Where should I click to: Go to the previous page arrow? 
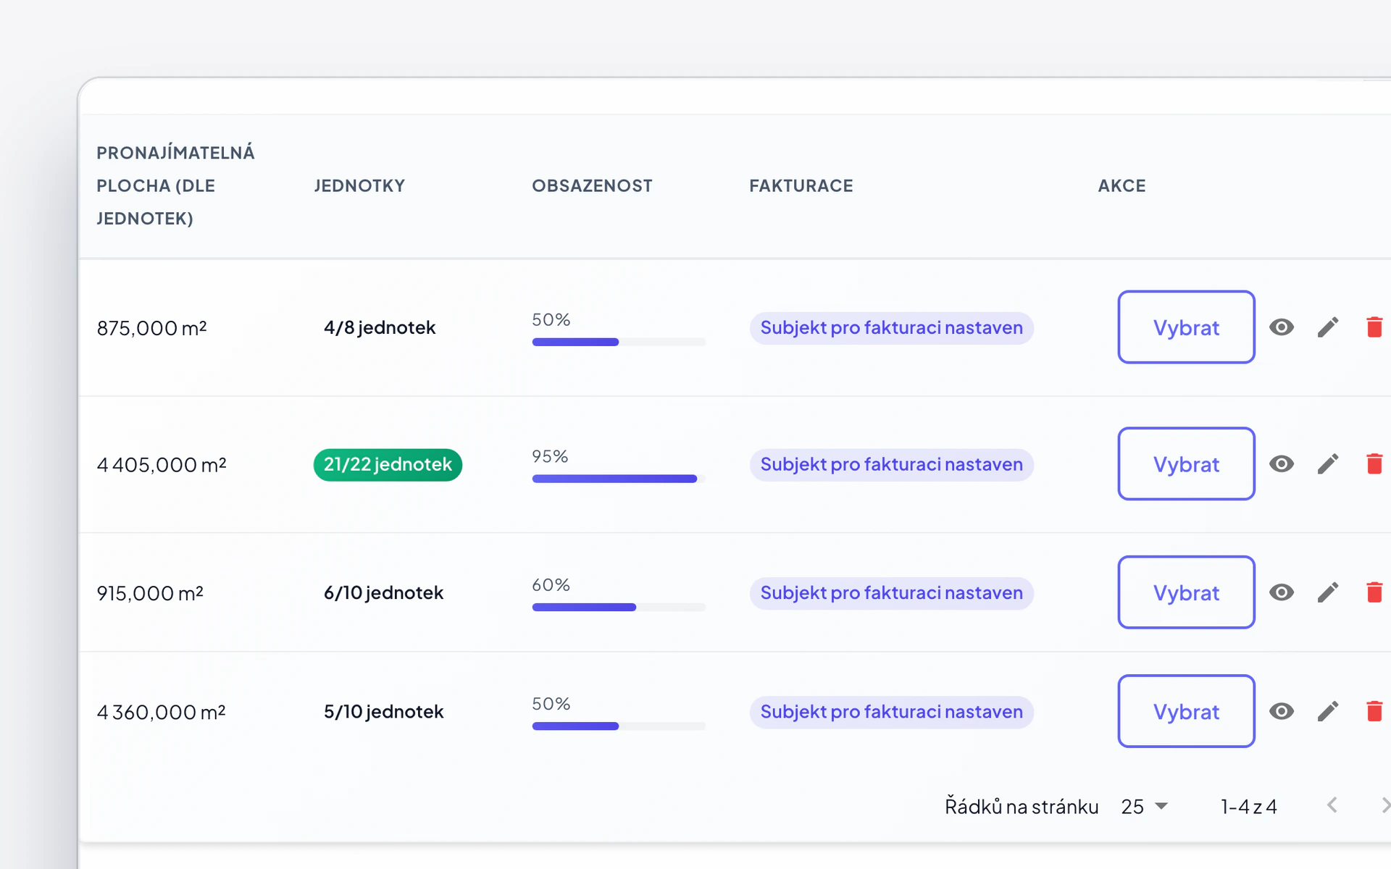(1332, 805)
